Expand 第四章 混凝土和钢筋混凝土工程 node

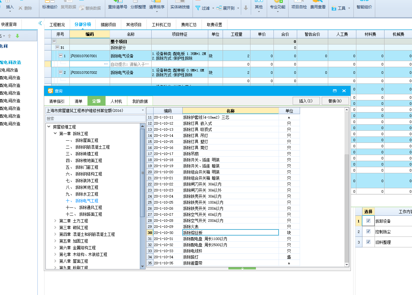click(55, 234)
